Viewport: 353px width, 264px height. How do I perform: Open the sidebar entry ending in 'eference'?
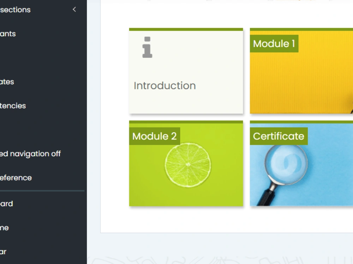[16, 178]
